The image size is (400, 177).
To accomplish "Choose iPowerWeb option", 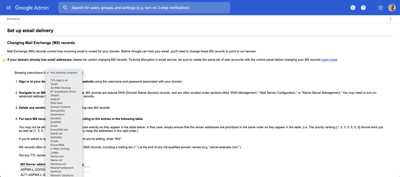I will [57, 145].
